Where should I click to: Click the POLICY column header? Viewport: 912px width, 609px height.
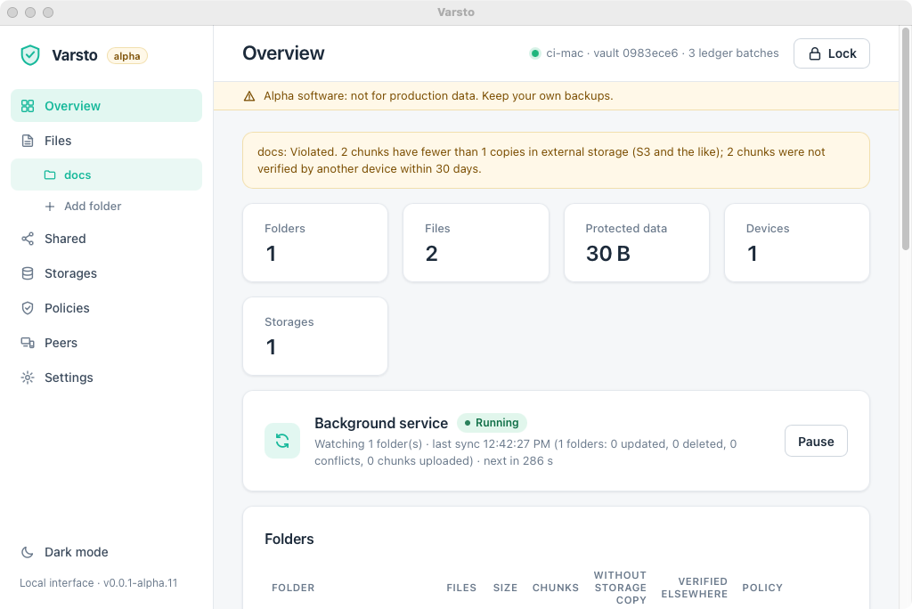[762, 588]
